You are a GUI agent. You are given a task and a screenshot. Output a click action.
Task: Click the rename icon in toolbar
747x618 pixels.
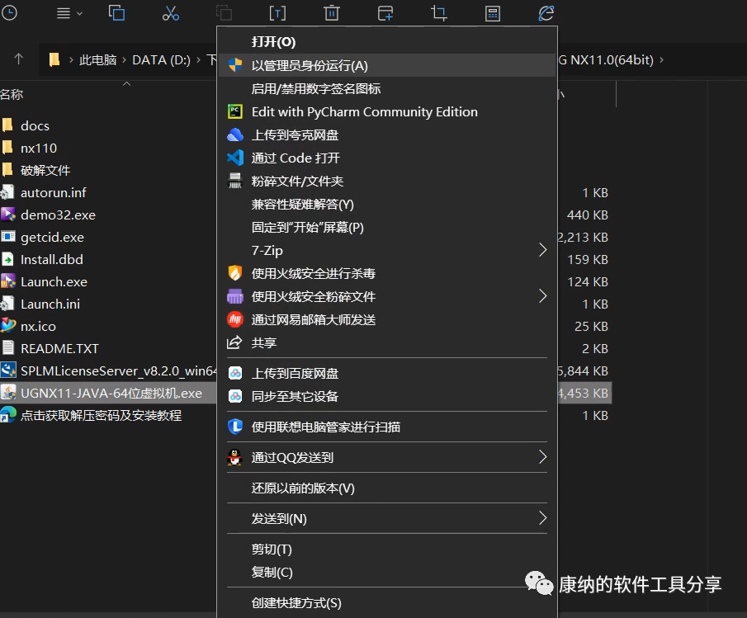click(x=277, y=13)
